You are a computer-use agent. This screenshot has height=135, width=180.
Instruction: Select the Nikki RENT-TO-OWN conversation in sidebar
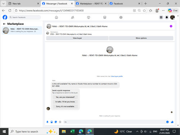coord(22,30)
